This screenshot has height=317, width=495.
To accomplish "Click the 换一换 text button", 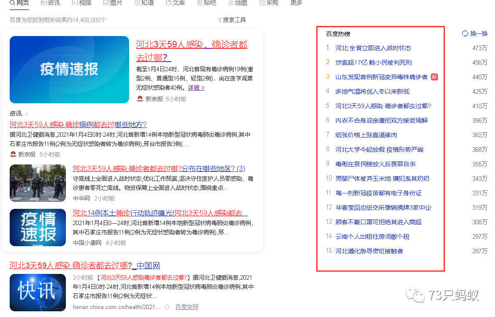I will [479, 33].
